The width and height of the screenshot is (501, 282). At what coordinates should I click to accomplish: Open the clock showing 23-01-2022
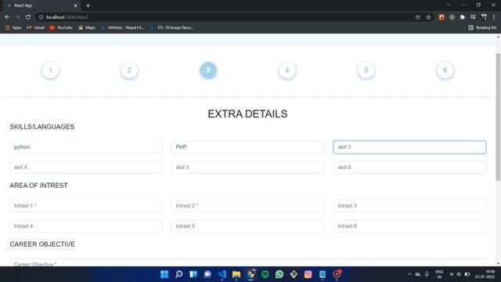pos(485,274)
